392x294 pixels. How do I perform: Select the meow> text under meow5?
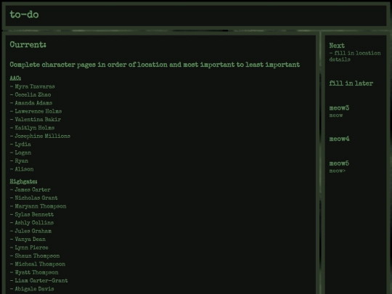(x=338, y=171)
